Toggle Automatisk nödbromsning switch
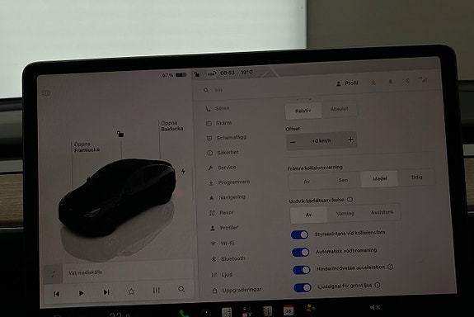 click(x=301, y=253)
